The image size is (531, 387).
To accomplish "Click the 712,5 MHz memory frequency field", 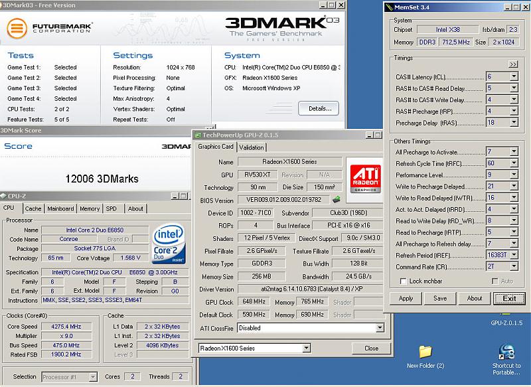I will pyautogui.click(x=456, y=42).
